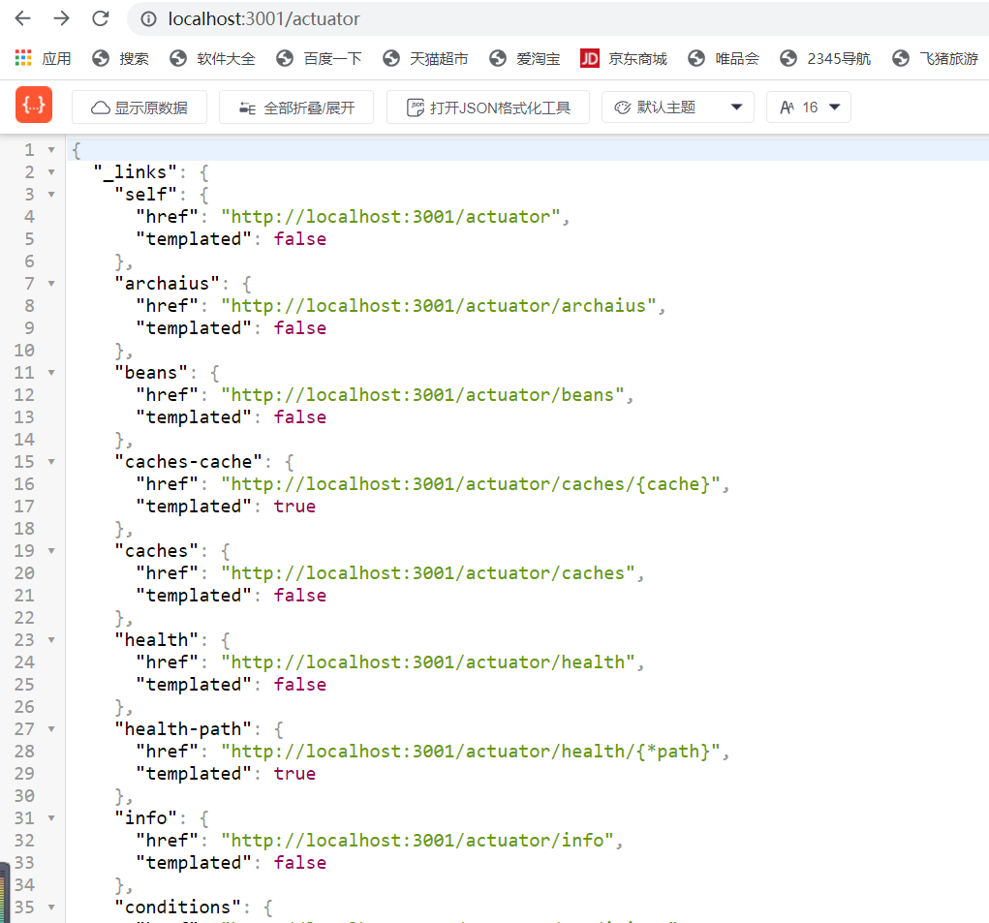Open the 唯品会 bookmark

pos(724,59)
